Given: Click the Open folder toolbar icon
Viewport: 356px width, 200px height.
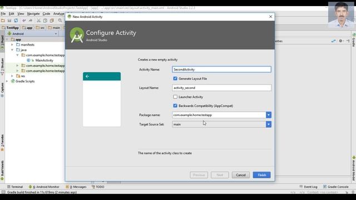Looking at the screenshot, I should [x=3, y=21].
